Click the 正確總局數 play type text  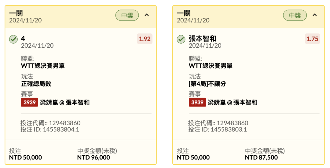tap(36, 84)
